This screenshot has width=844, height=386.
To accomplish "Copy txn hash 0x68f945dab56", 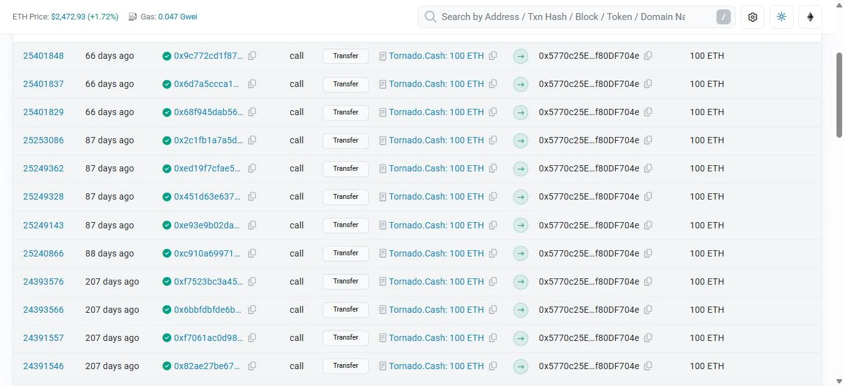I will pos(252,112).
